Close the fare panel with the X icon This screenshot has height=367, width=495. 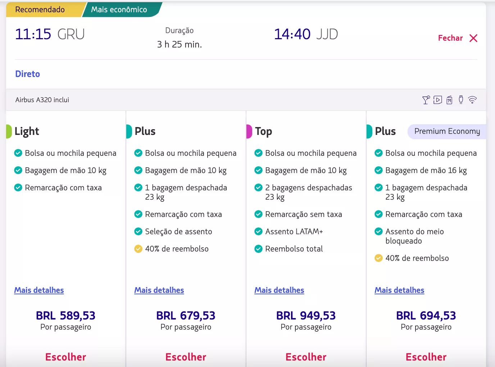point(473,38)
